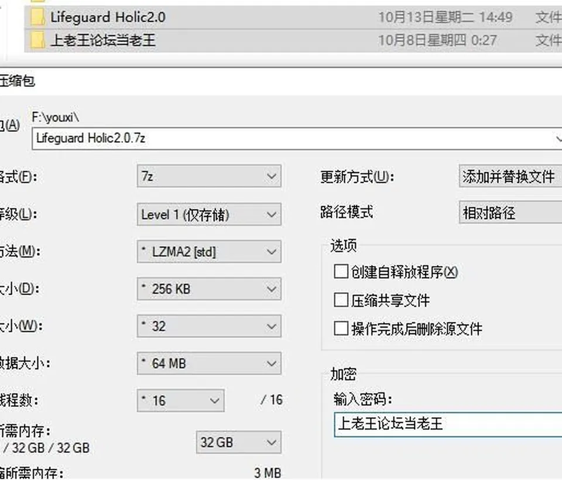Open the 7z archive format dropdown
The image size is (562, 480).
[209, 176]
